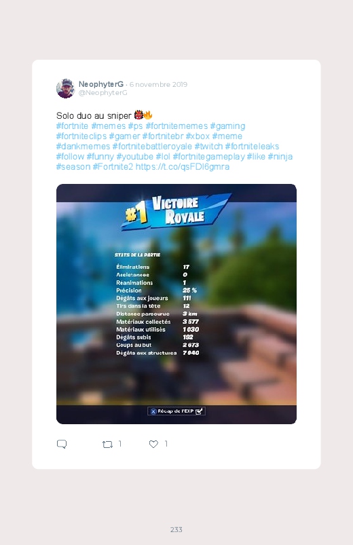353x545 pixels.
Task: Open the Fortnite victory screenshot image
Action: [176, 304]
